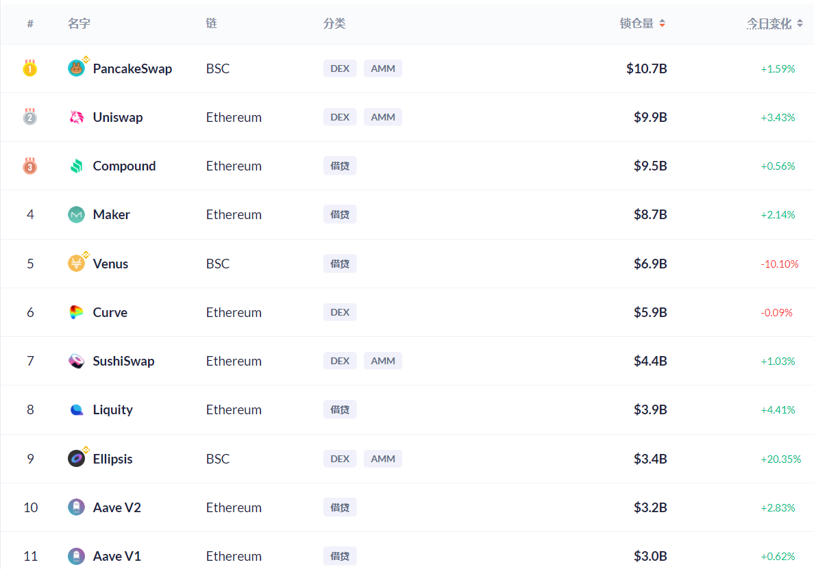Click the blue Liquity logo icon
The width and height of the screenshot is (814, 569).
[x=76, y=409]
